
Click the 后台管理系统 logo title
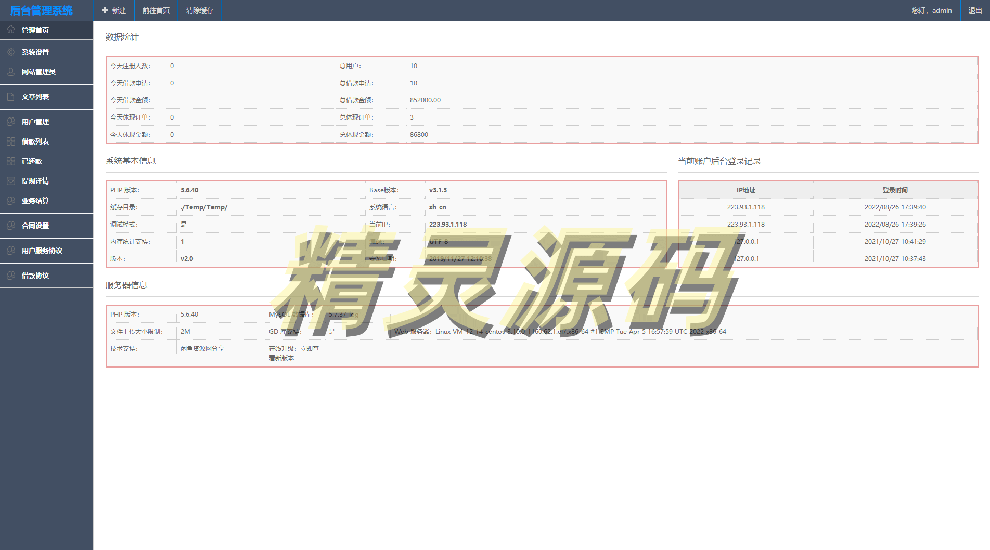tap(42, 10)
